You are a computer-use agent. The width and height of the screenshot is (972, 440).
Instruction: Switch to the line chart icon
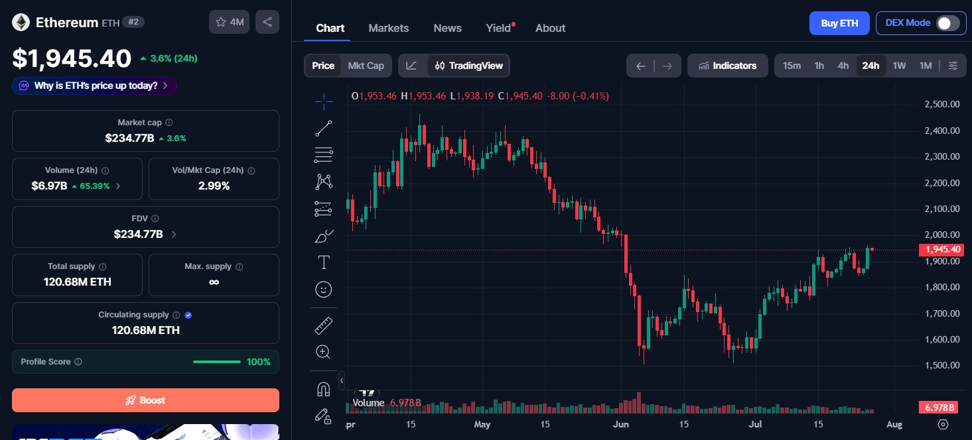412,66
